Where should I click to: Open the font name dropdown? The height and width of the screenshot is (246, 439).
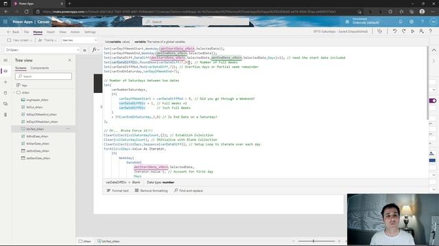80,40
